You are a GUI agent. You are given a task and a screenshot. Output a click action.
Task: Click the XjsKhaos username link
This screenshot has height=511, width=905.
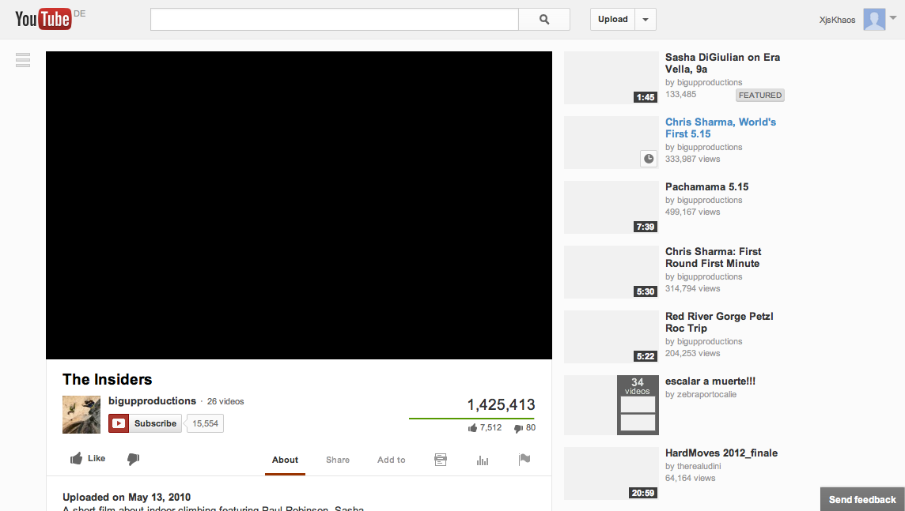tap(837, 21)
